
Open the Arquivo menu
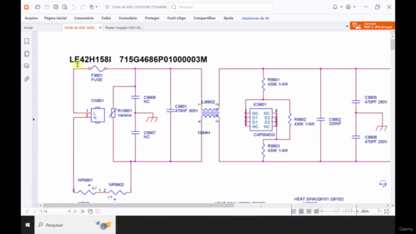pyautogui.click(x=31, y=18)
